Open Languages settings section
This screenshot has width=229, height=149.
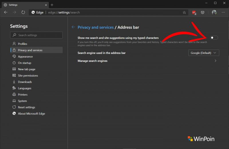(x=36, y=88)
